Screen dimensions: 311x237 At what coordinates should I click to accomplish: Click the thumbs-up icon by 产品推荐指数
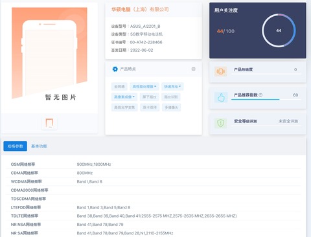(x=220, y=97)
